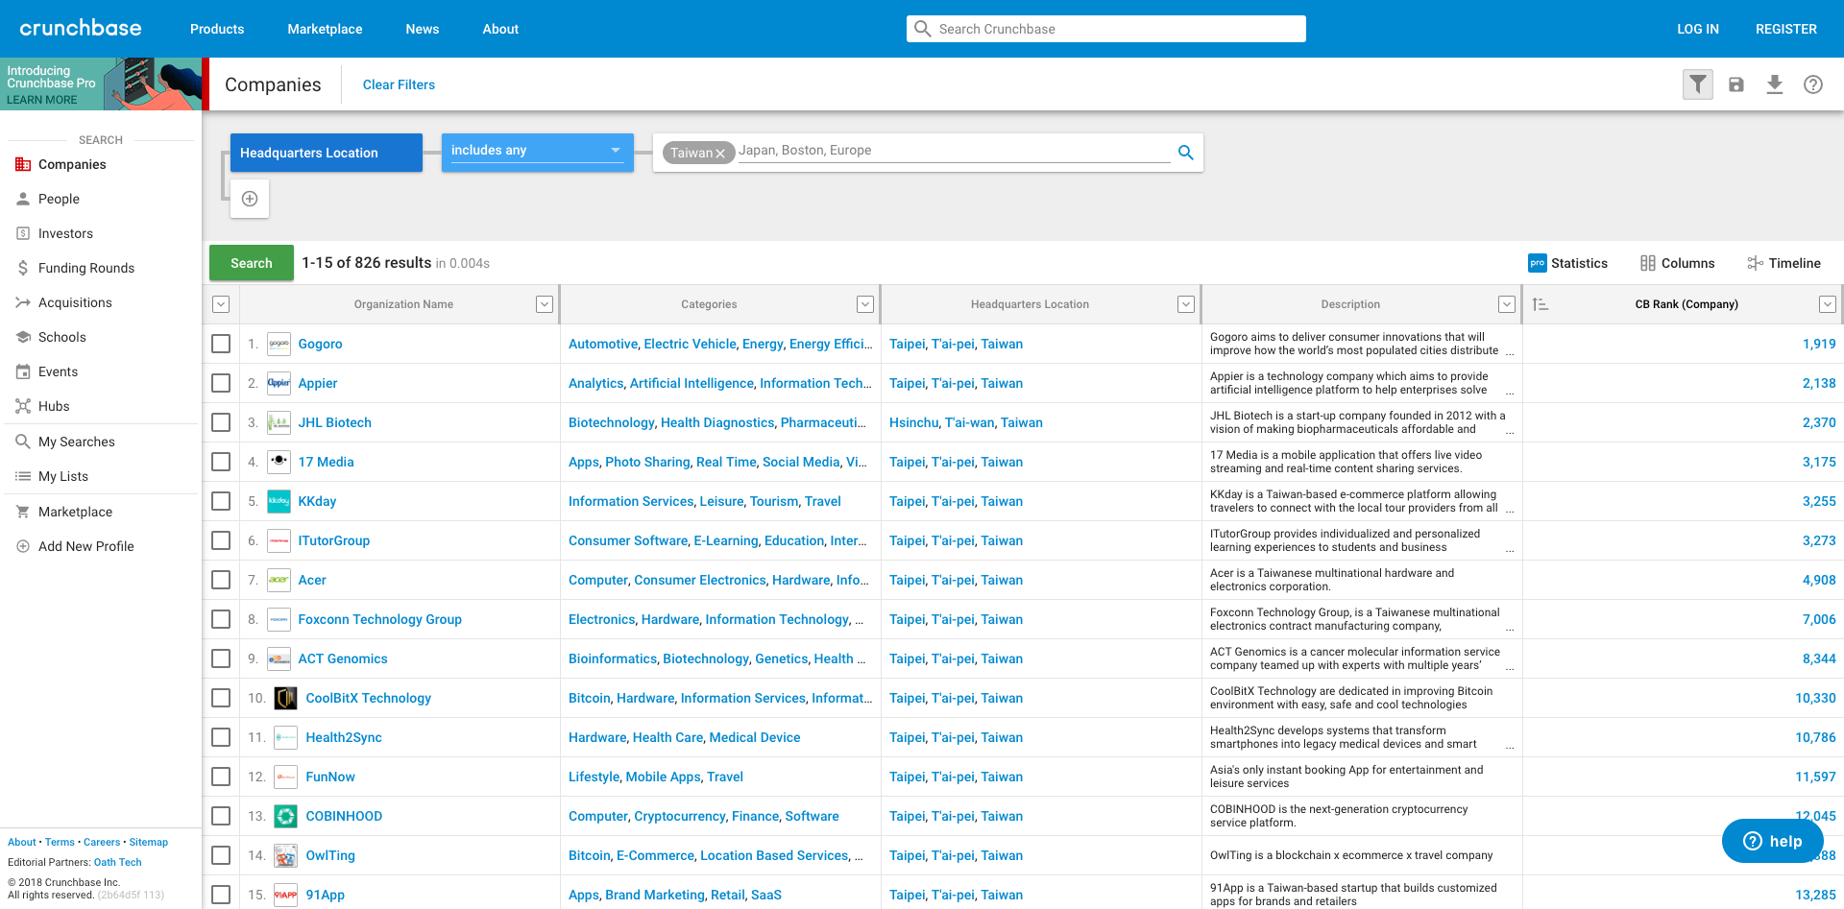Toggle the select-all rows checkbox

click(221, 304)
